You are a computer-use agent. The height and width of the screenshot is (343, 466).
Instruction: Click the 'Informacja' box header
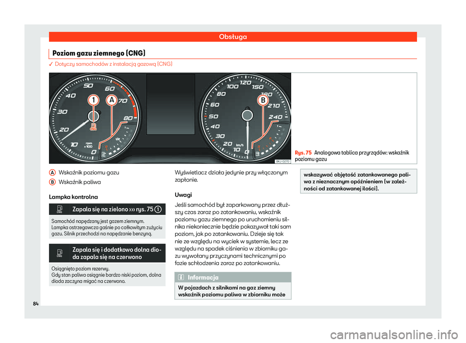233,278
